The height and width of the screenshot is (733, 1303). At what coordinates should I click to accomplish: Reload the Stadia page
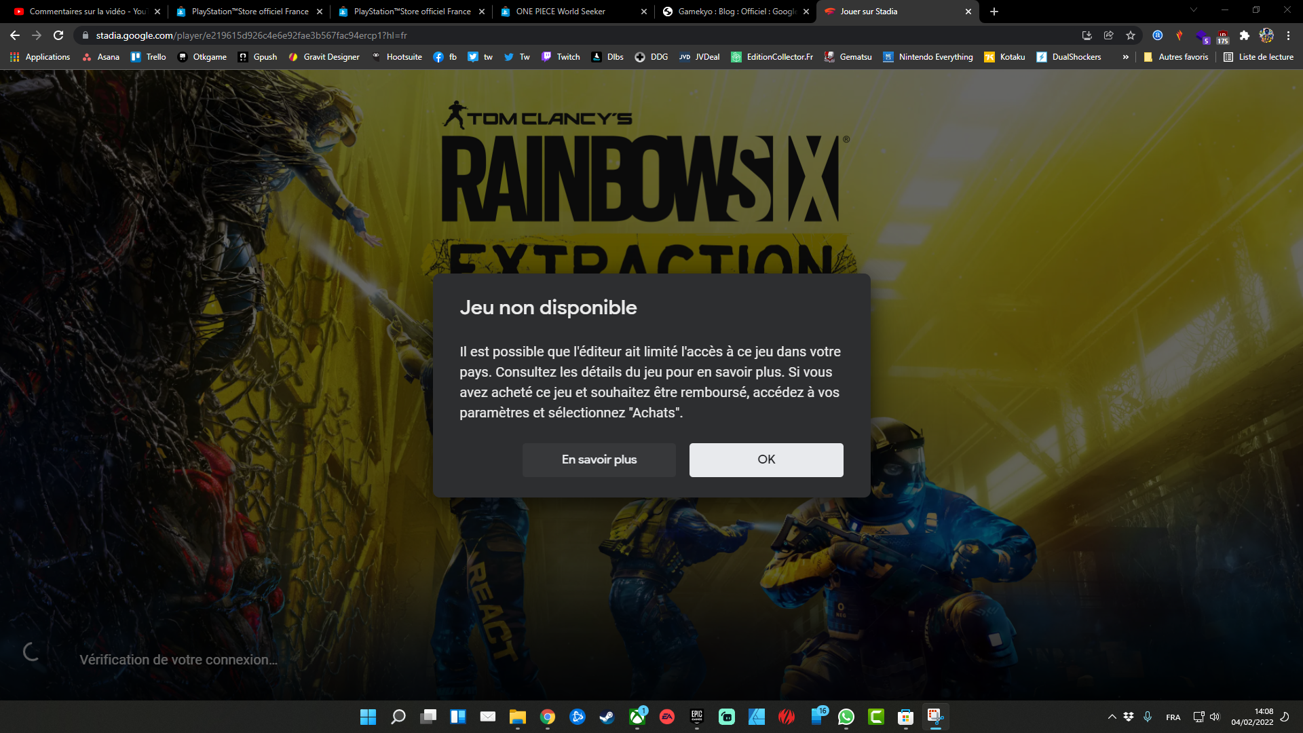tap(58, 35)
